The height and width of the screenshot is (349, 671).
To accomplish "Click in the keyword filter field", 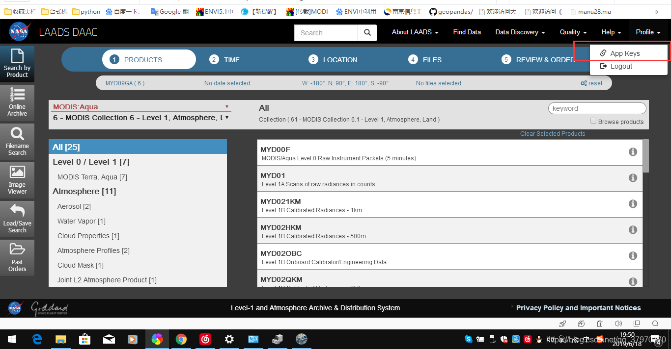I will pos(597,108).
